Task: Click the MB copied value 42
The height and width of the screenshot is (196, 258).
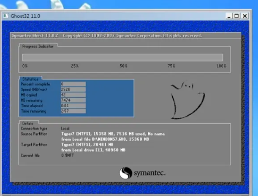Action: pos(73,95)
